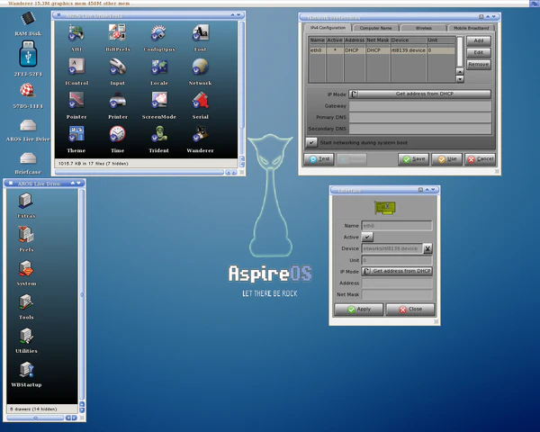Open the WBStartup drawer icon
Viewport: 540px width, 432px height.
tap(26, 370)
